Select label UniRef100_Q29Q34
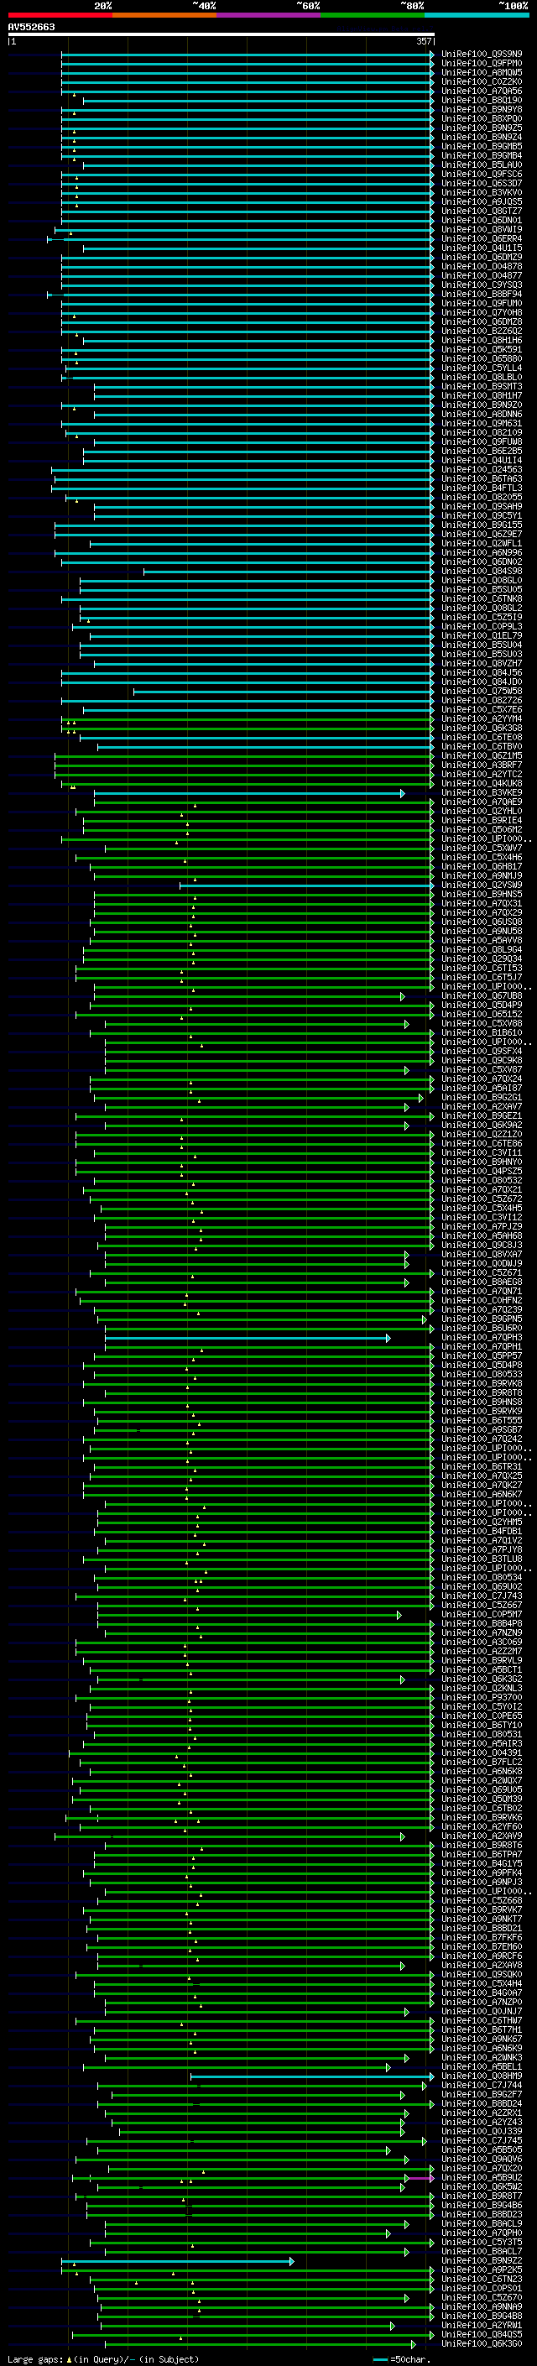Screen dimensions: 537x2366 482,958
